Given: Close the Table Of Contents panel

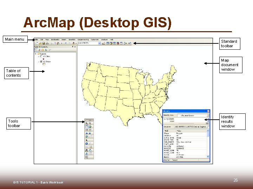Looking at the screenshot, I should click(75, 47).
